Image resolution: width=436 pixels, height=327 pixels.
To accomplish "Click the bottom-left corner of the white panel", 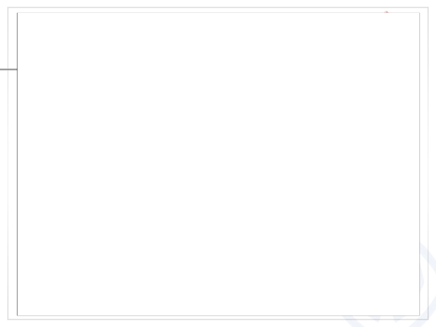I will click(x=17, y=316).
